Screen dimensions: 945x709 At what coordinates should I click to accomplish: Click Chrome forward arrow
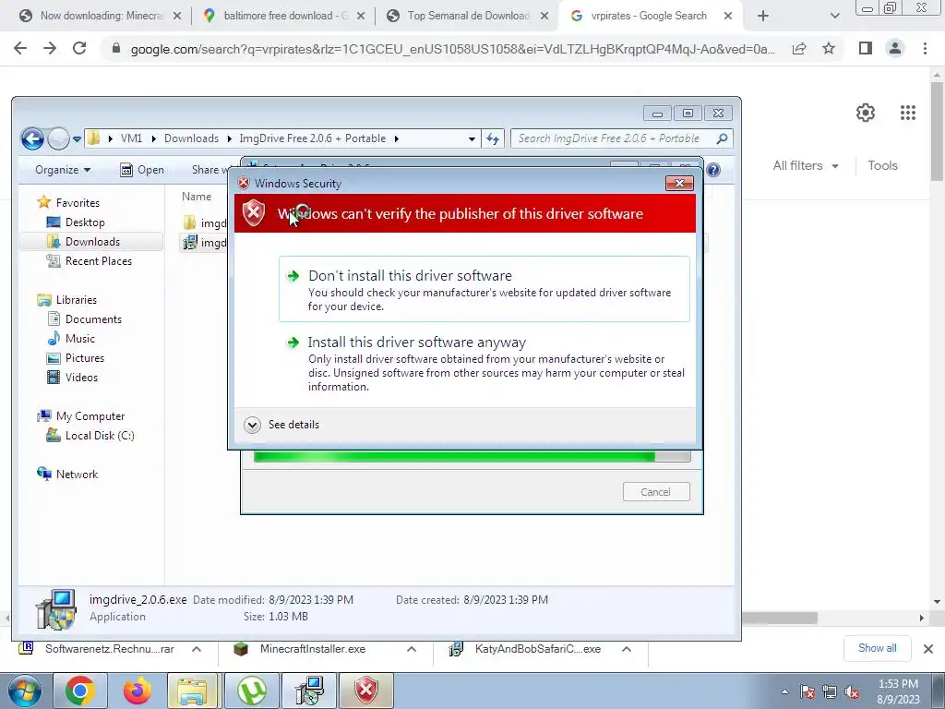50,48
